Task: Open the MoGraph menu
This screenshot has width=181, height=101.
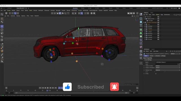Action: [x=41, y=11]
